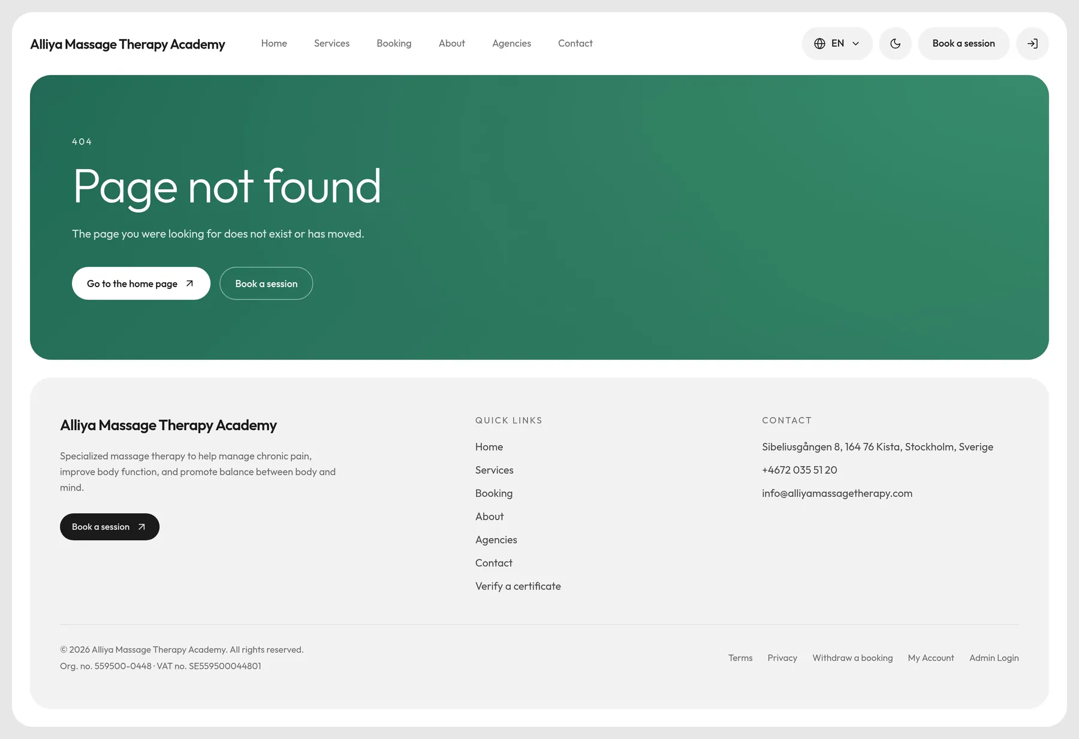1079x739 pixels.
Task: Click the login arrow icon in header
Action: [1032, 43]
